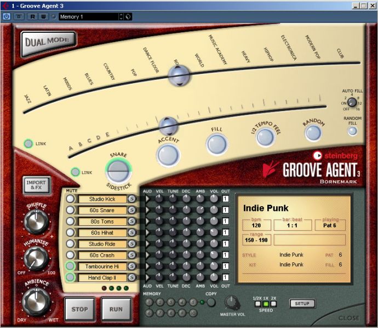Image resolution: width=378 pixels, height=328 pixels.
Task: Select memory slot 5
Action: click(x=193, y=302)
